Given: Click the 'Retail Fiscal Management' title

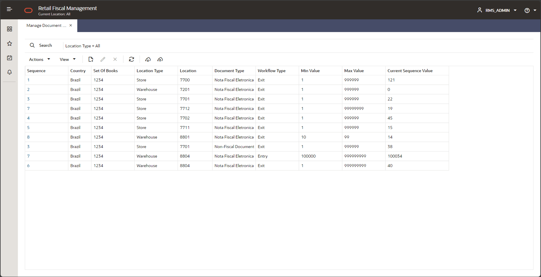Looking at the screenshot, I should tap(67, 8).
